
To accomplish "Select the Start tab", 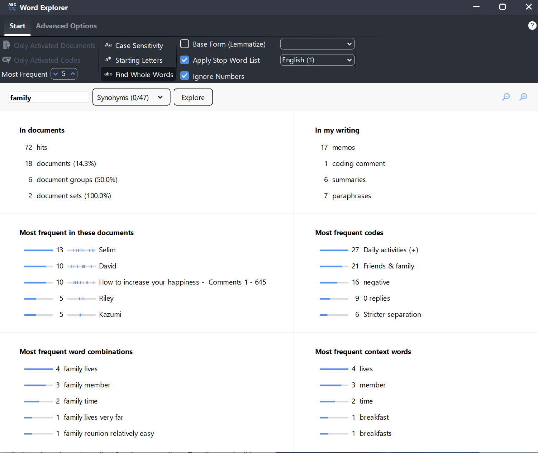I will [x=17, y=26].
